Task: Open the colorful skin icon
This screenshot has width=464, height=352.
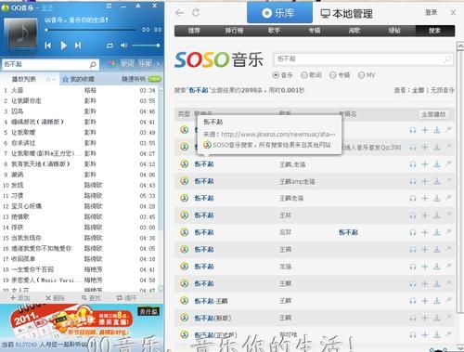Action: point(111,64)
